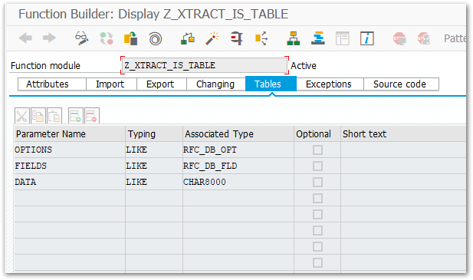Click the Set breakpoint stop-sign icon
The width and height of the screenshot is (473, 280).
point(399,38)
